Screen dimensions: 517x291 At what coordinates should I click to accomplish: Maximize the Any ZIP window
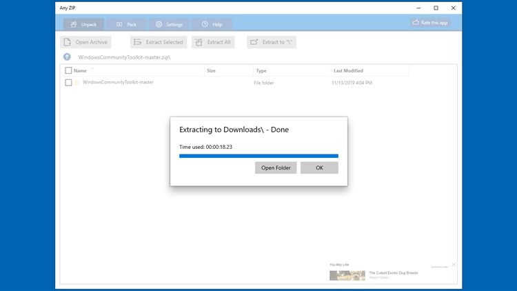[x=436, y=8]
